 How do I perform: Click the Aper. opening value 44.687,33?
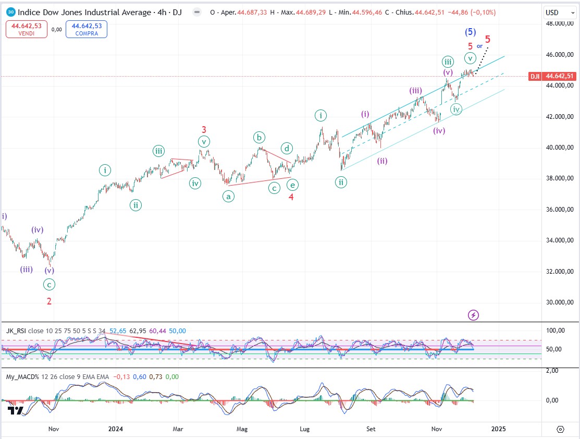point(252,12)
